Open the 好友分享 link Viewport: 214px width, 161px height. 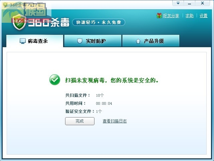tap(171, 16)
